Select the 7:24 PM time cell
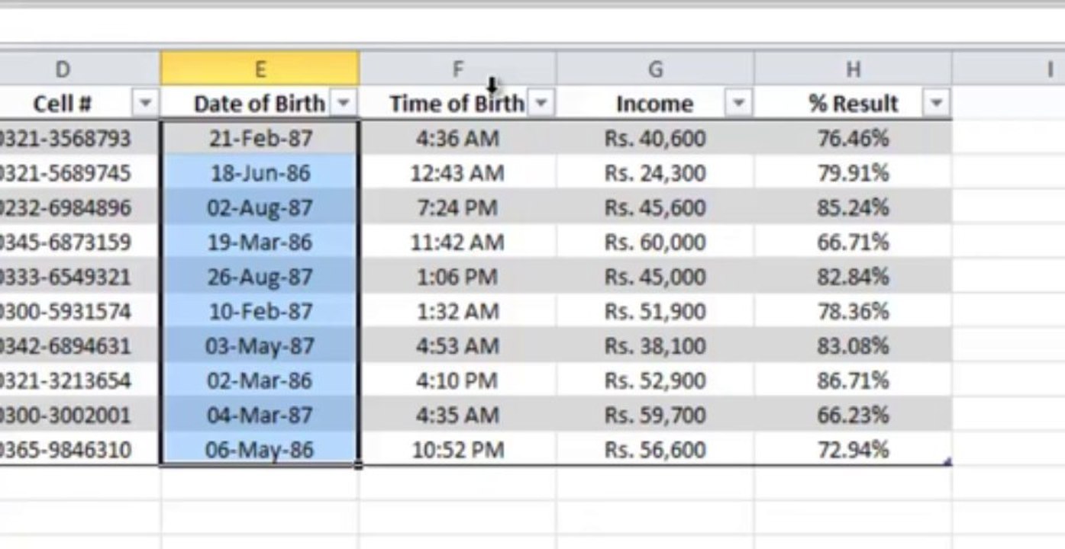Image resolution: width=1065 pixels, height=549 pixels. (x=457, y=207)
